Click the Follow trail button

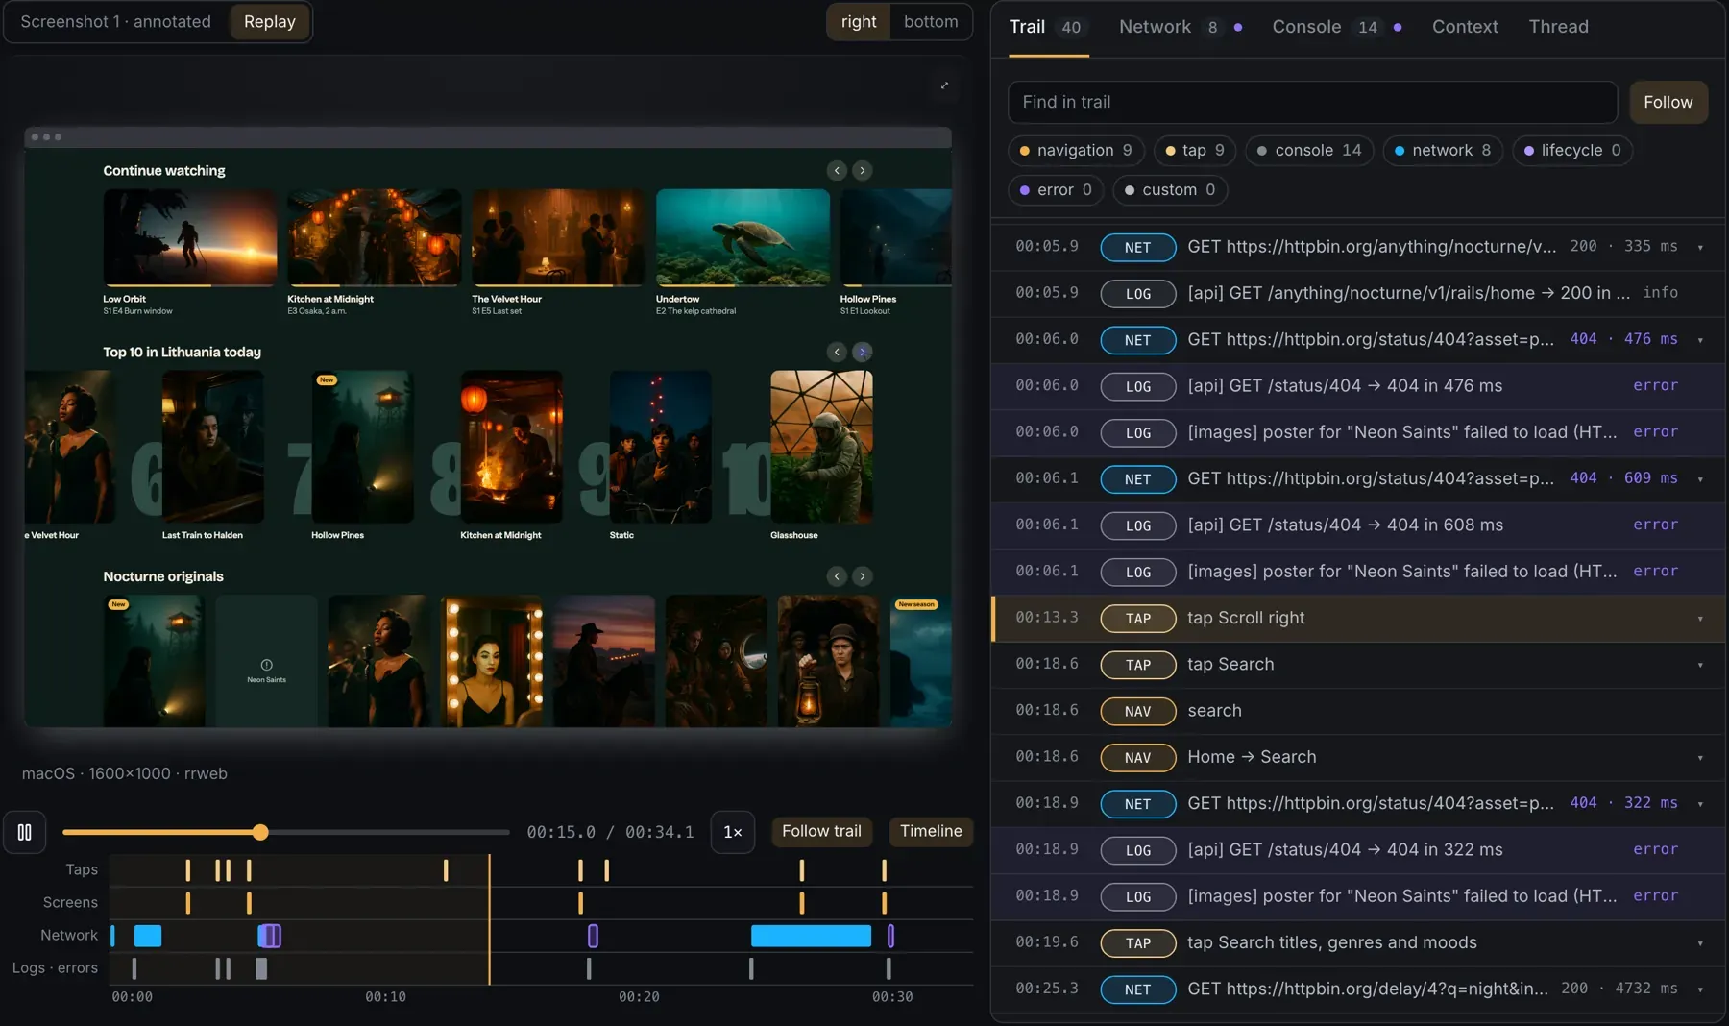tap(821, 831)
